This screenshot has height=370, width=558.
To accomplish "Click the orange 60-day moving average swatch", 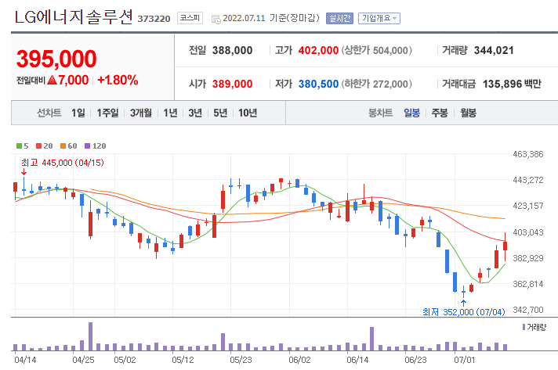I will [x=63, y=146].
